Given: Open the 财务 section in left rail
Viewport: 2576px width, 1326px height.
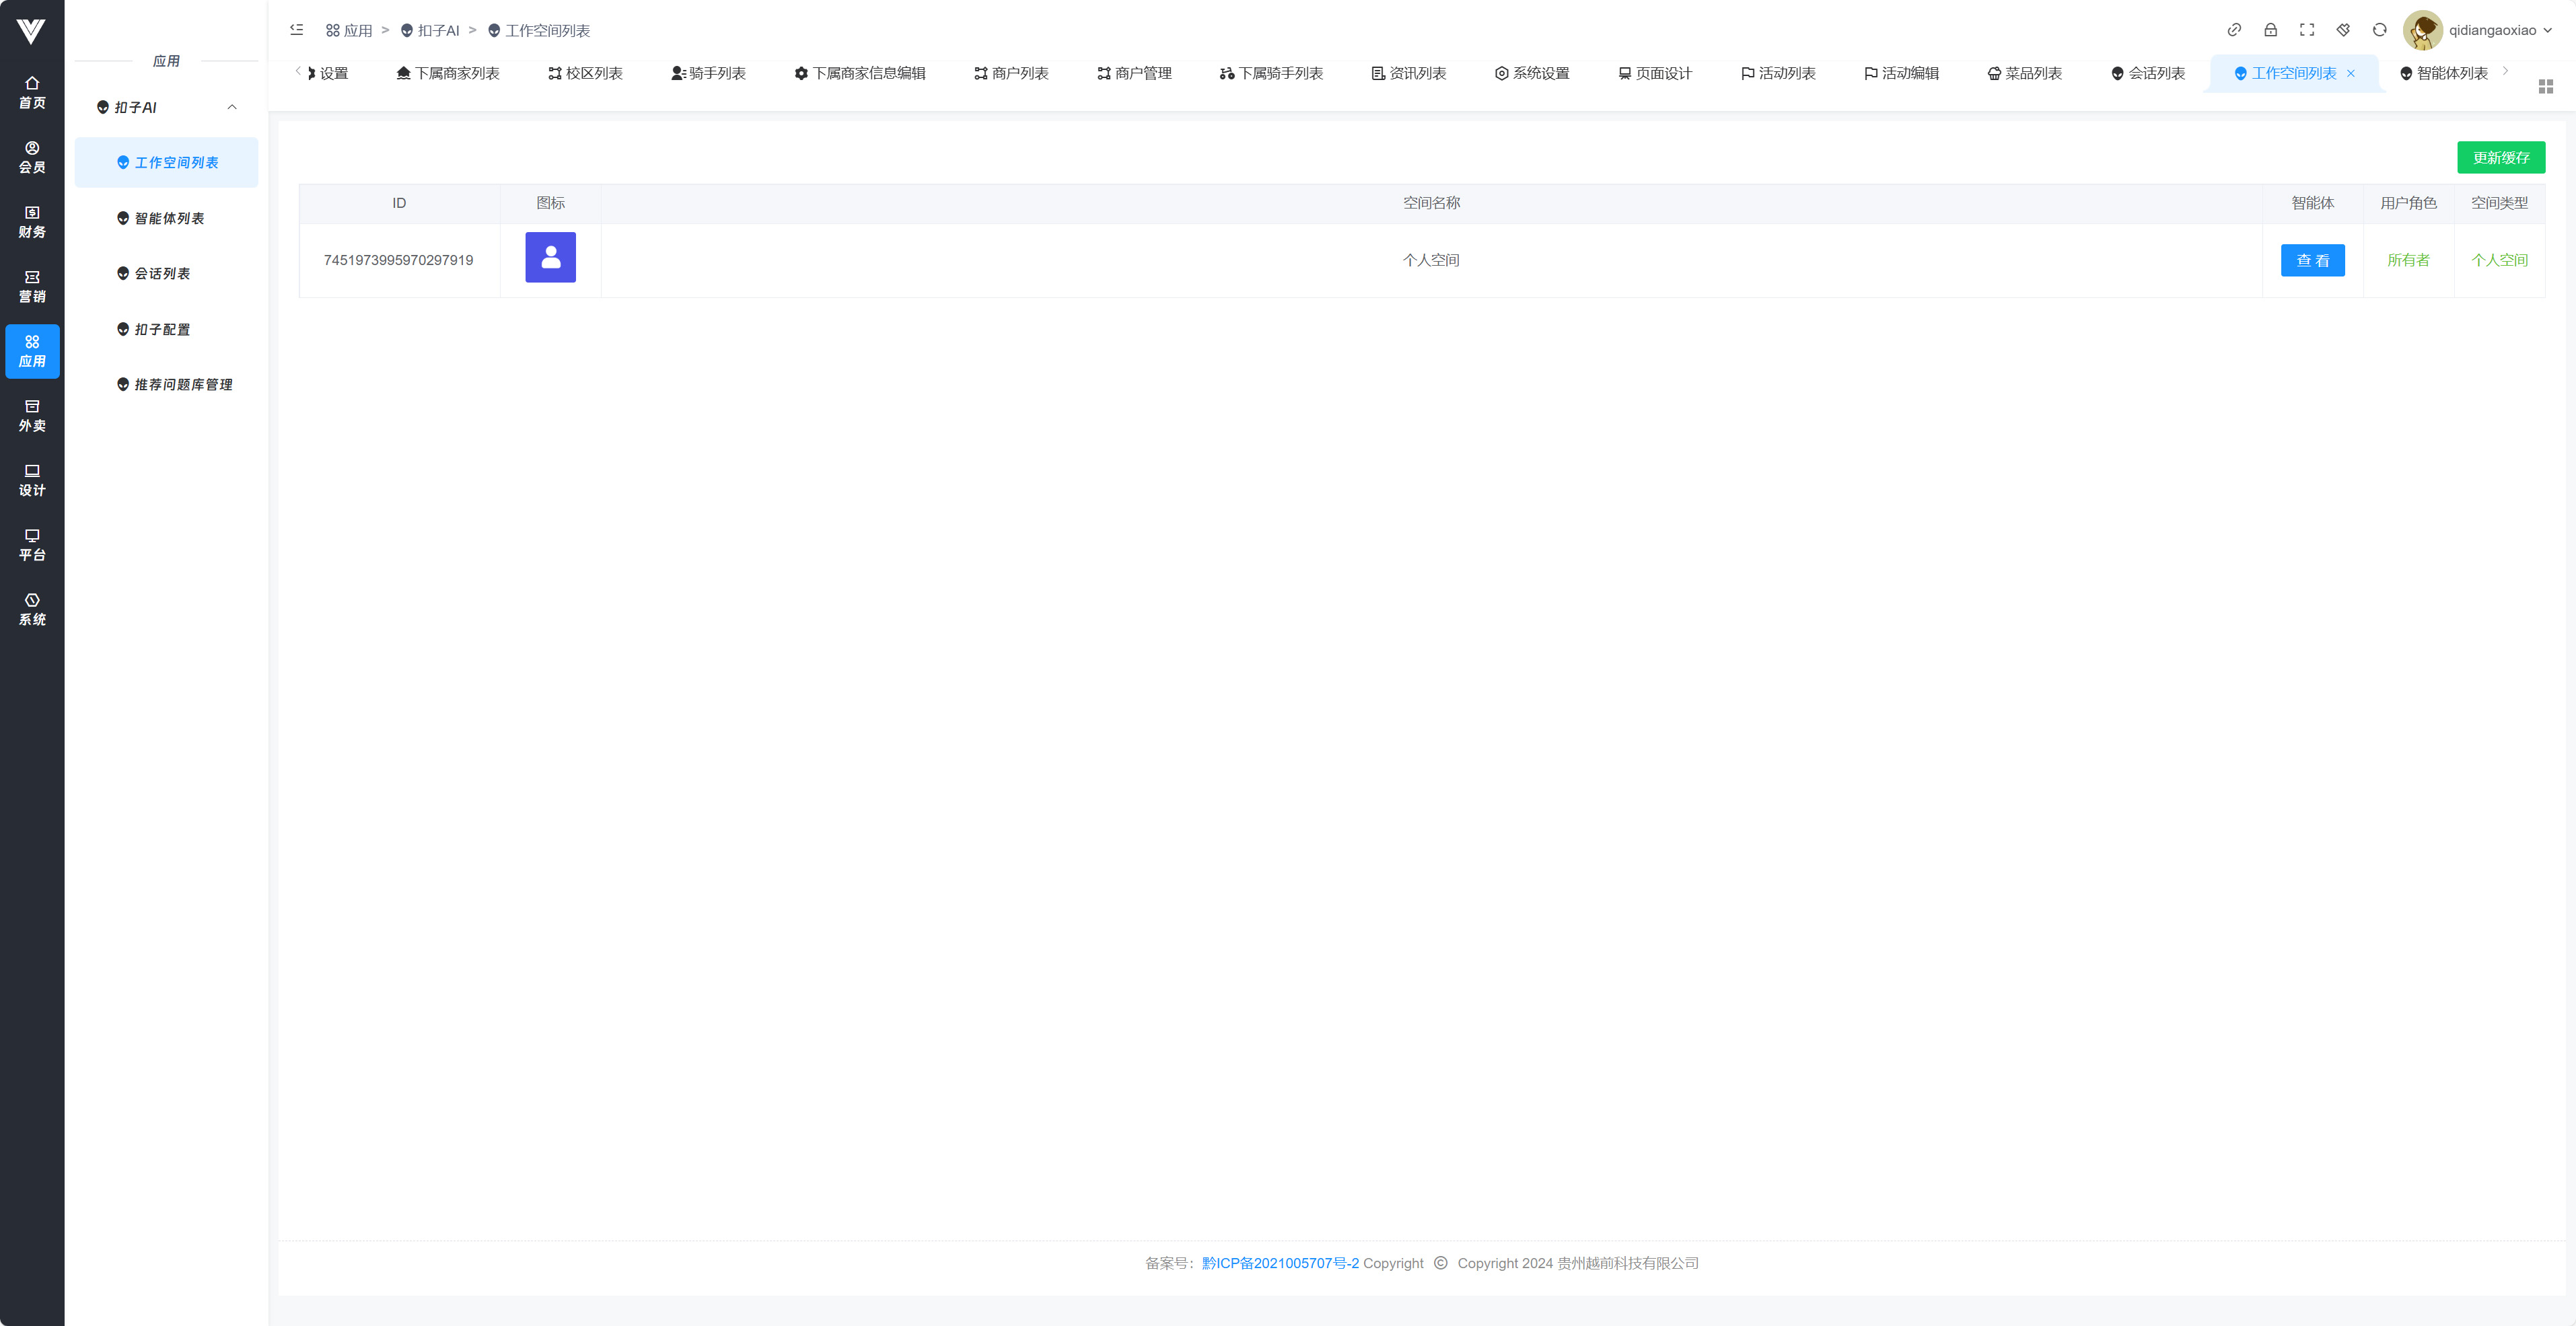Looking at the screenshot, I should point(32,222).
